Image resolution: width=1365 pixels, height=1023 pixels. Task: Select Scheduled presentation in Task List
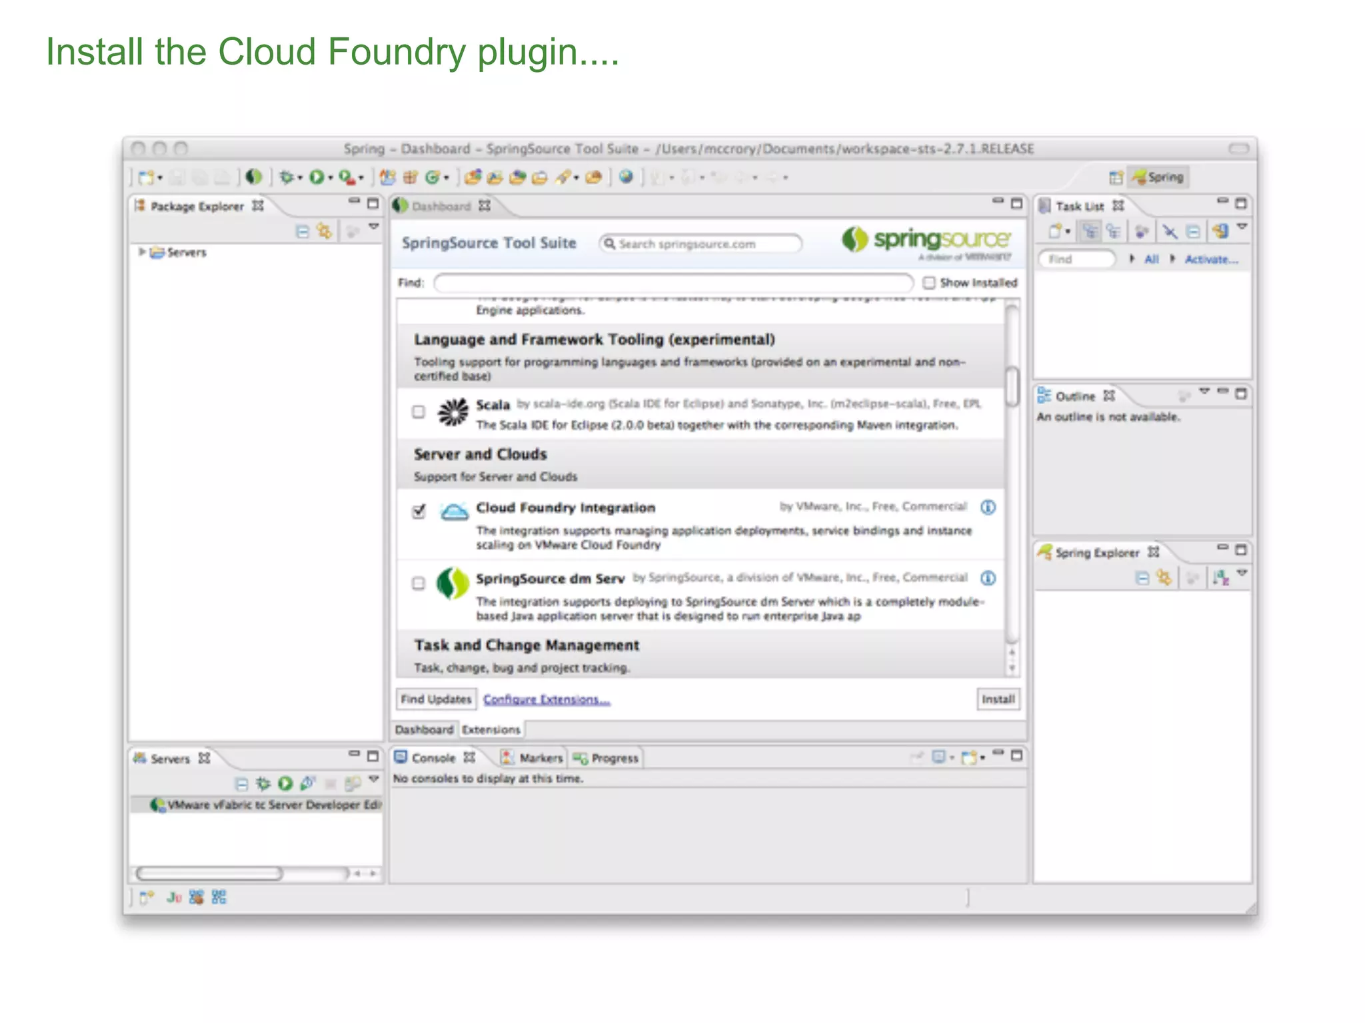[x=1112, y=231]
